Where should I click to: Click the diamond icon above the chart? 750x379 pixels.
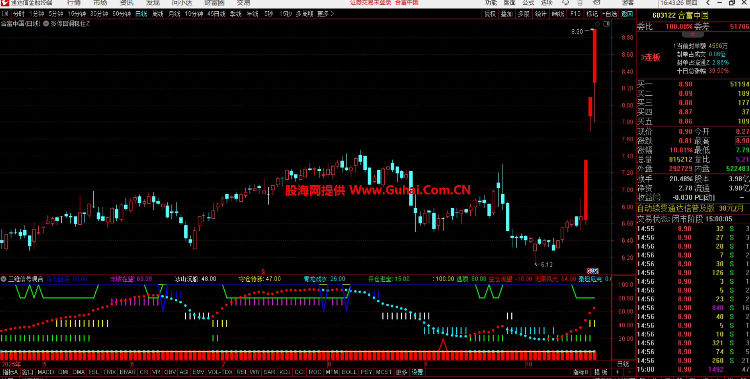pyautogui.click(x=597, y=24)
